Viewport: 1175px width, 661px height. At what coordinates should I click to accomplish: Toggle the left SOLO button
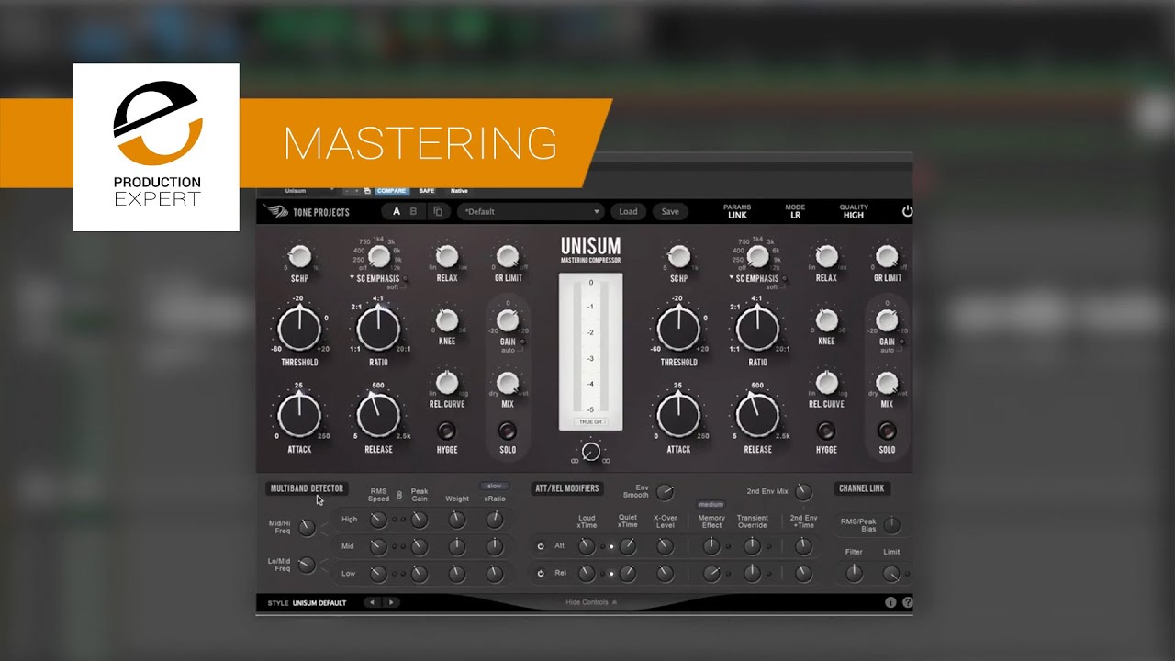(508, 431)
